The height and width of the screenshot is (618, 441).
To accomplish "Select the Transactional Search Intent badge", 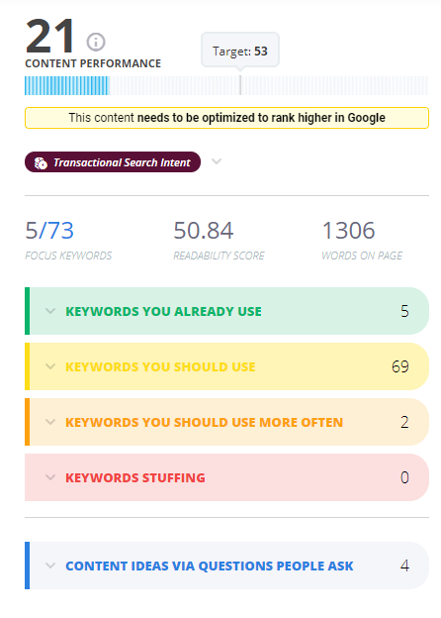I will coord(113,162).
